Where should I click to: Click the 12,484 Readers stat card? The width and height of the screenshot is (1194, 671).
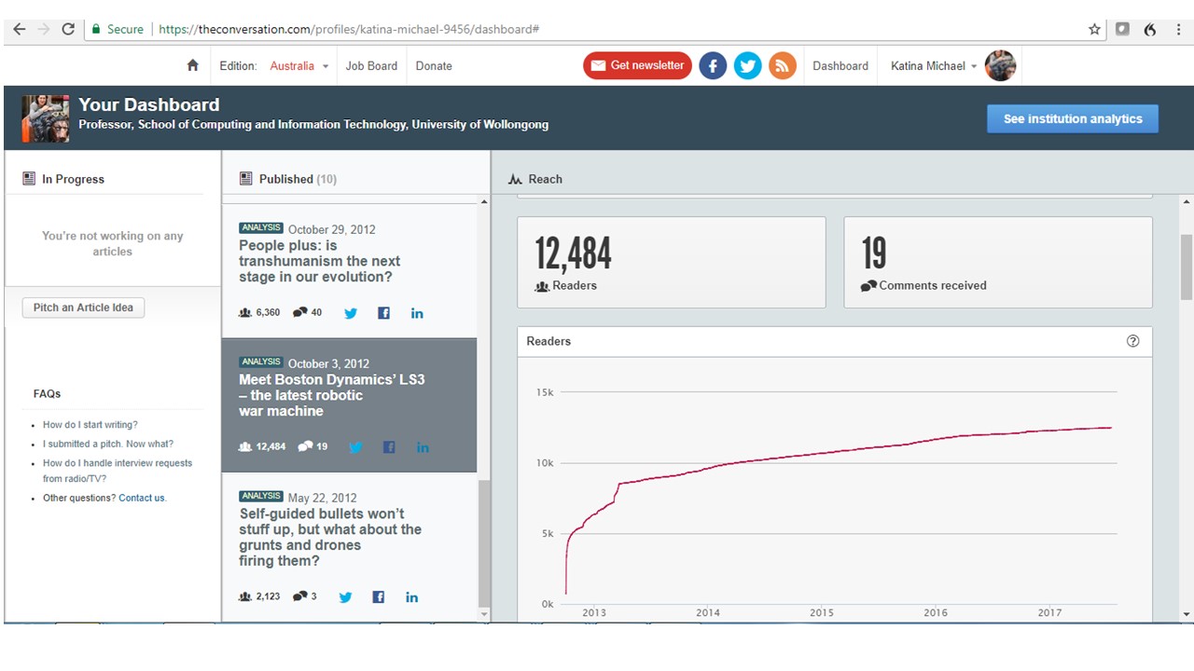click(x=672, y=263)
